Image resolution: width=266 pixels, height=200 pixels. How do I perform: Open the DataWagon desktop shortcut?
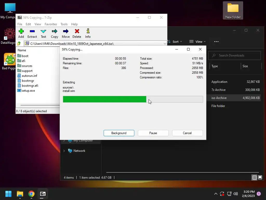pyautogui.click(x=8, y=36)
